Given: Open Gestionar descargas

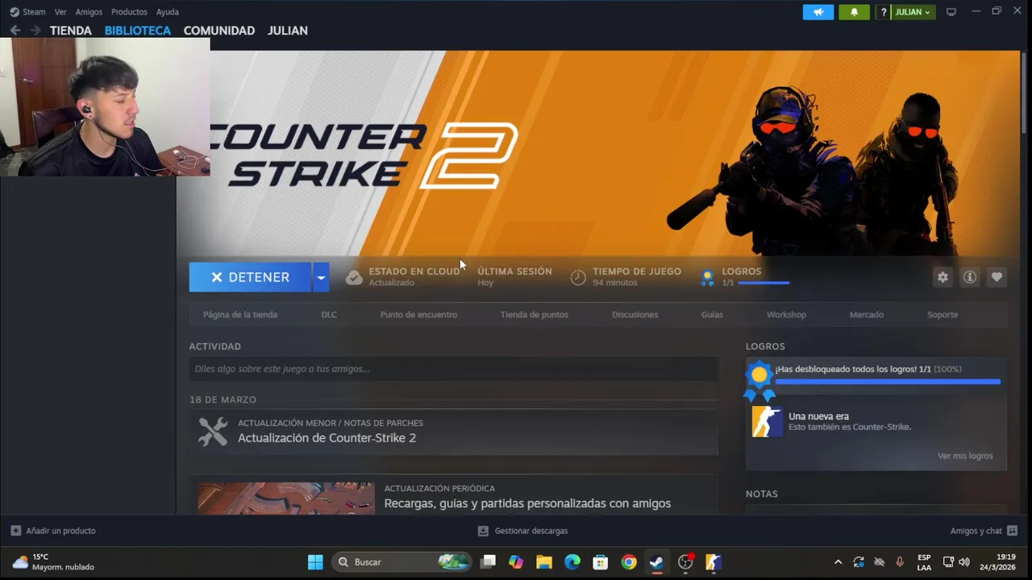Looking at the screenshot, I should (x=522, y=531).
